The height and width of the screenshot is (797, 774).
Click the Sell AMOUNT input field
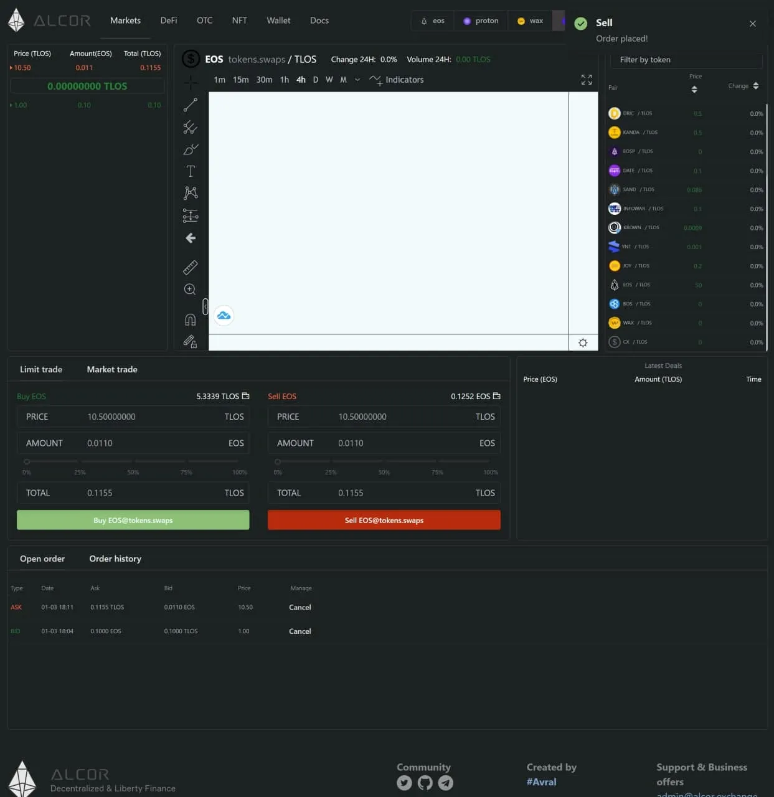point(384,443)
